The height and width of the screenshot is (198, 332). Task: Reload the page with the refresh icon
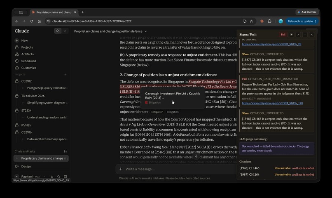point(32,21)
